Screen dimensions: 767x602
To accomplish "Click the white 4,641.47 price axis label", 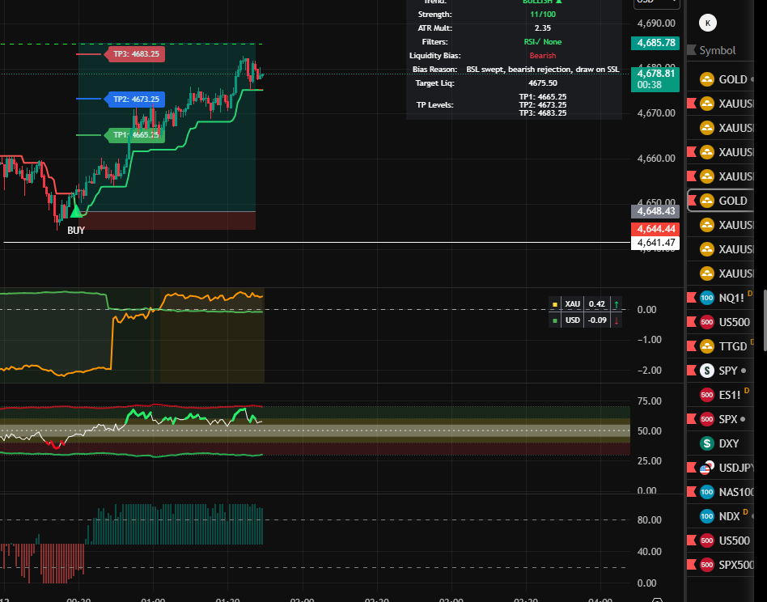I will tap(655, 242).
